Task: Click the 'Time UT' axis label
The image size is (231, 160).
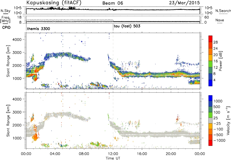Action: coord(113,158)
